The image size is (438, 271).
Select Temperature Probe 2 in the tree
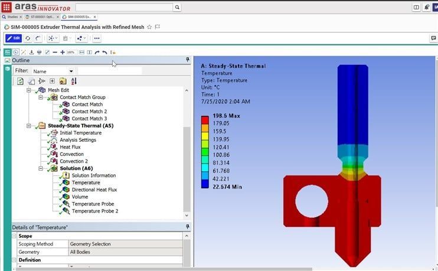pyautogui.click(x=94, y=211)
